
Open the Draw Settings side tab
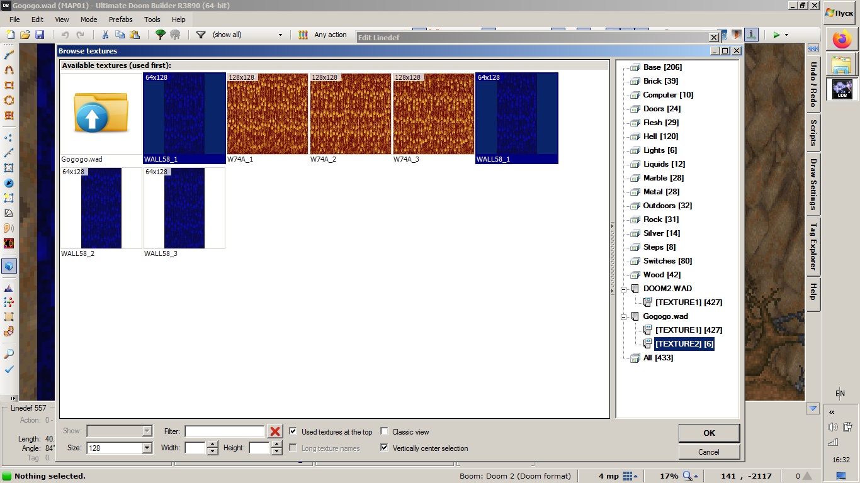pos(813,184)
